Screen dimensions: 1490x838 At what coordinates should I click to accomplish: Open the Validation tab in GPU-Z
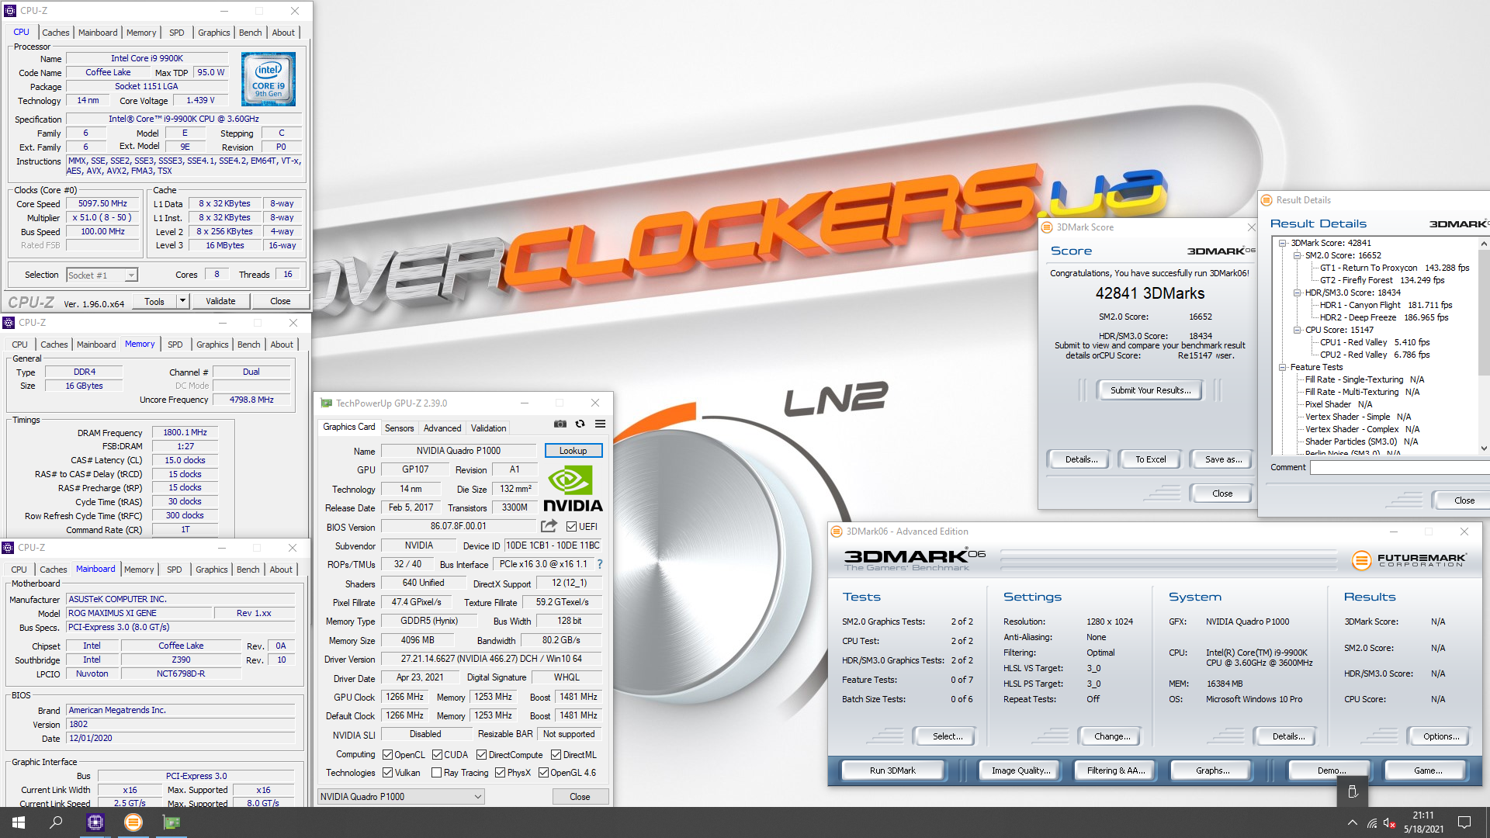click(x=488, y=428)
